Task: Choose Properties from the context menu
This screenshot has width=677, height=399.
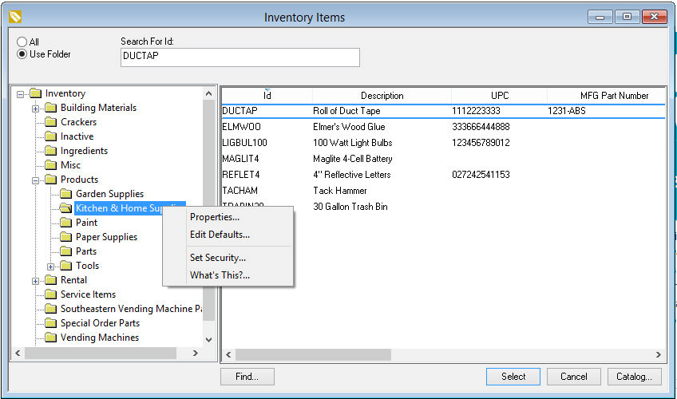Action: [x=214, y=217]
